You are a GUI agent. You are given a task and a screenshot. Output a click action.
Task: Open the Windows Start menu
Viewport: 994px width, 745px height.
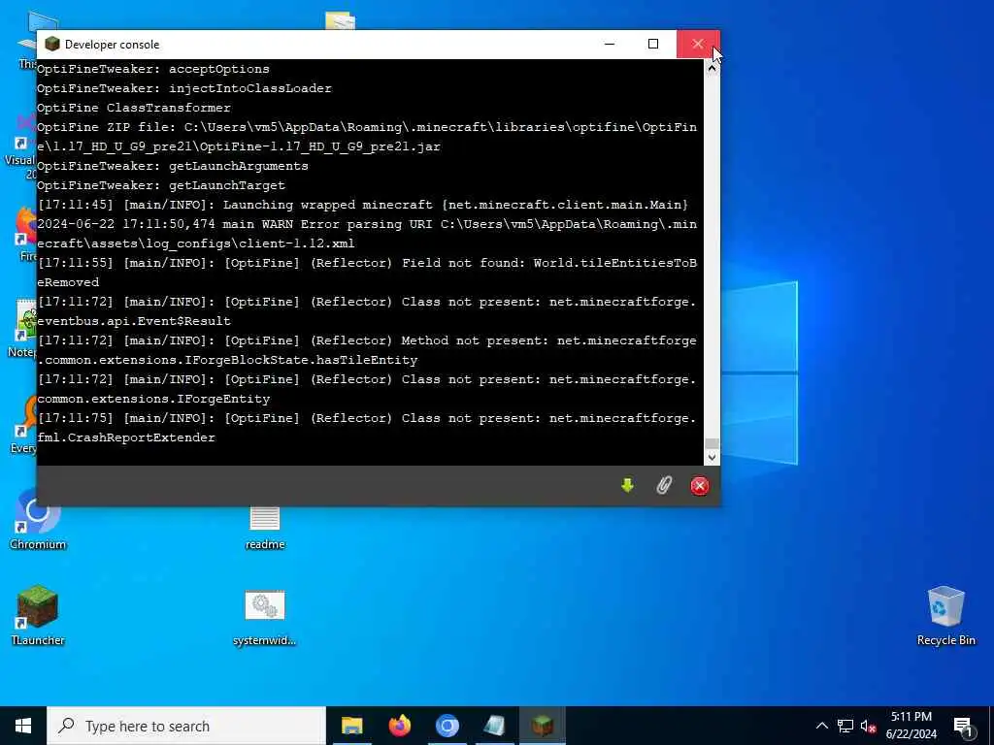tap(23, 726)
